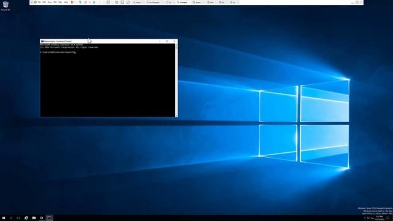Open the View menu in VMware toolbar

tap(50, 2)
